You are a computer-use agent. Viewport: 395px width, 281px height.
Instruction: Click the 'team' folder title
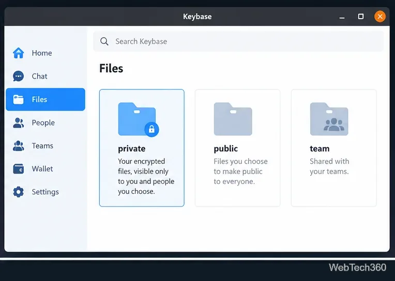click(x=320, y=149)
